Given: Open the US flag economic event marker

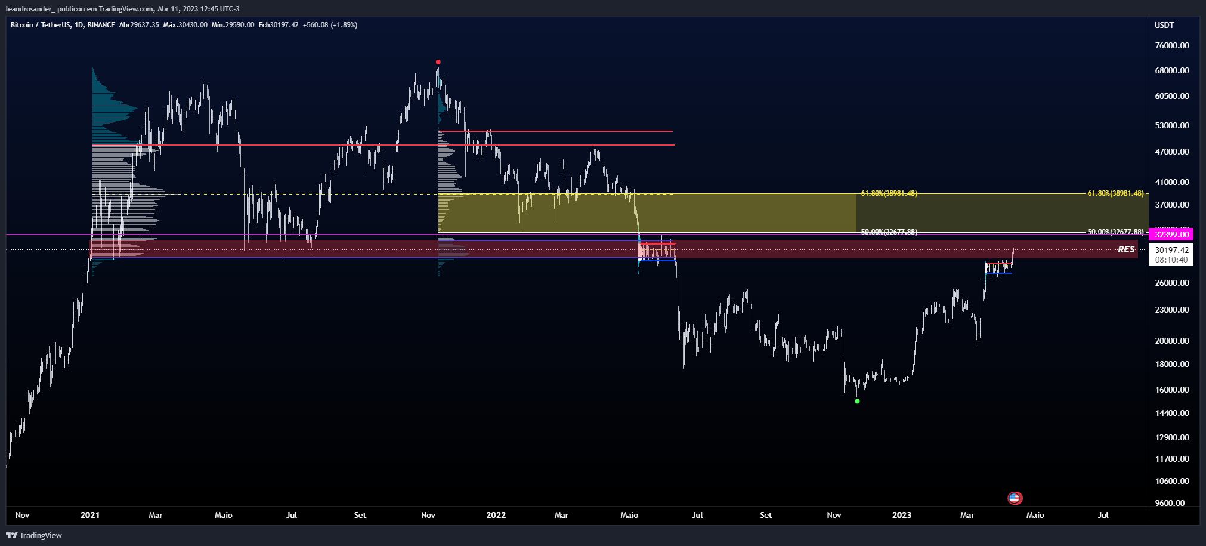Looking at the screenshot, I should pos(1014,498).
